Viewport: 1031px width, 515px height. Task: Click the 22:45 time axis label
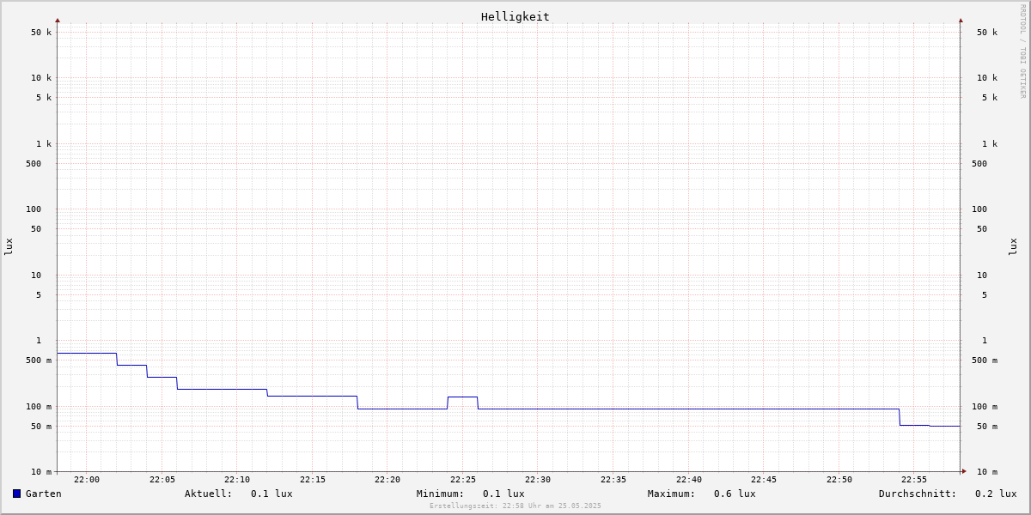click(764, 480)
